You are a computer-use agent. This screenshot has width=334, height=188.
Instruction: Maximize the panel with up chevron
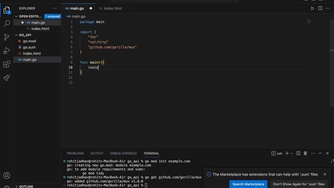click(x=320, y=153)
